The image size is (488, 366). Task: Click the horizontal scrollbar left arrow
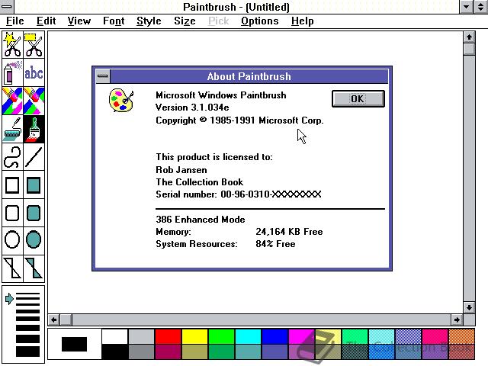[x=54, y=319]
